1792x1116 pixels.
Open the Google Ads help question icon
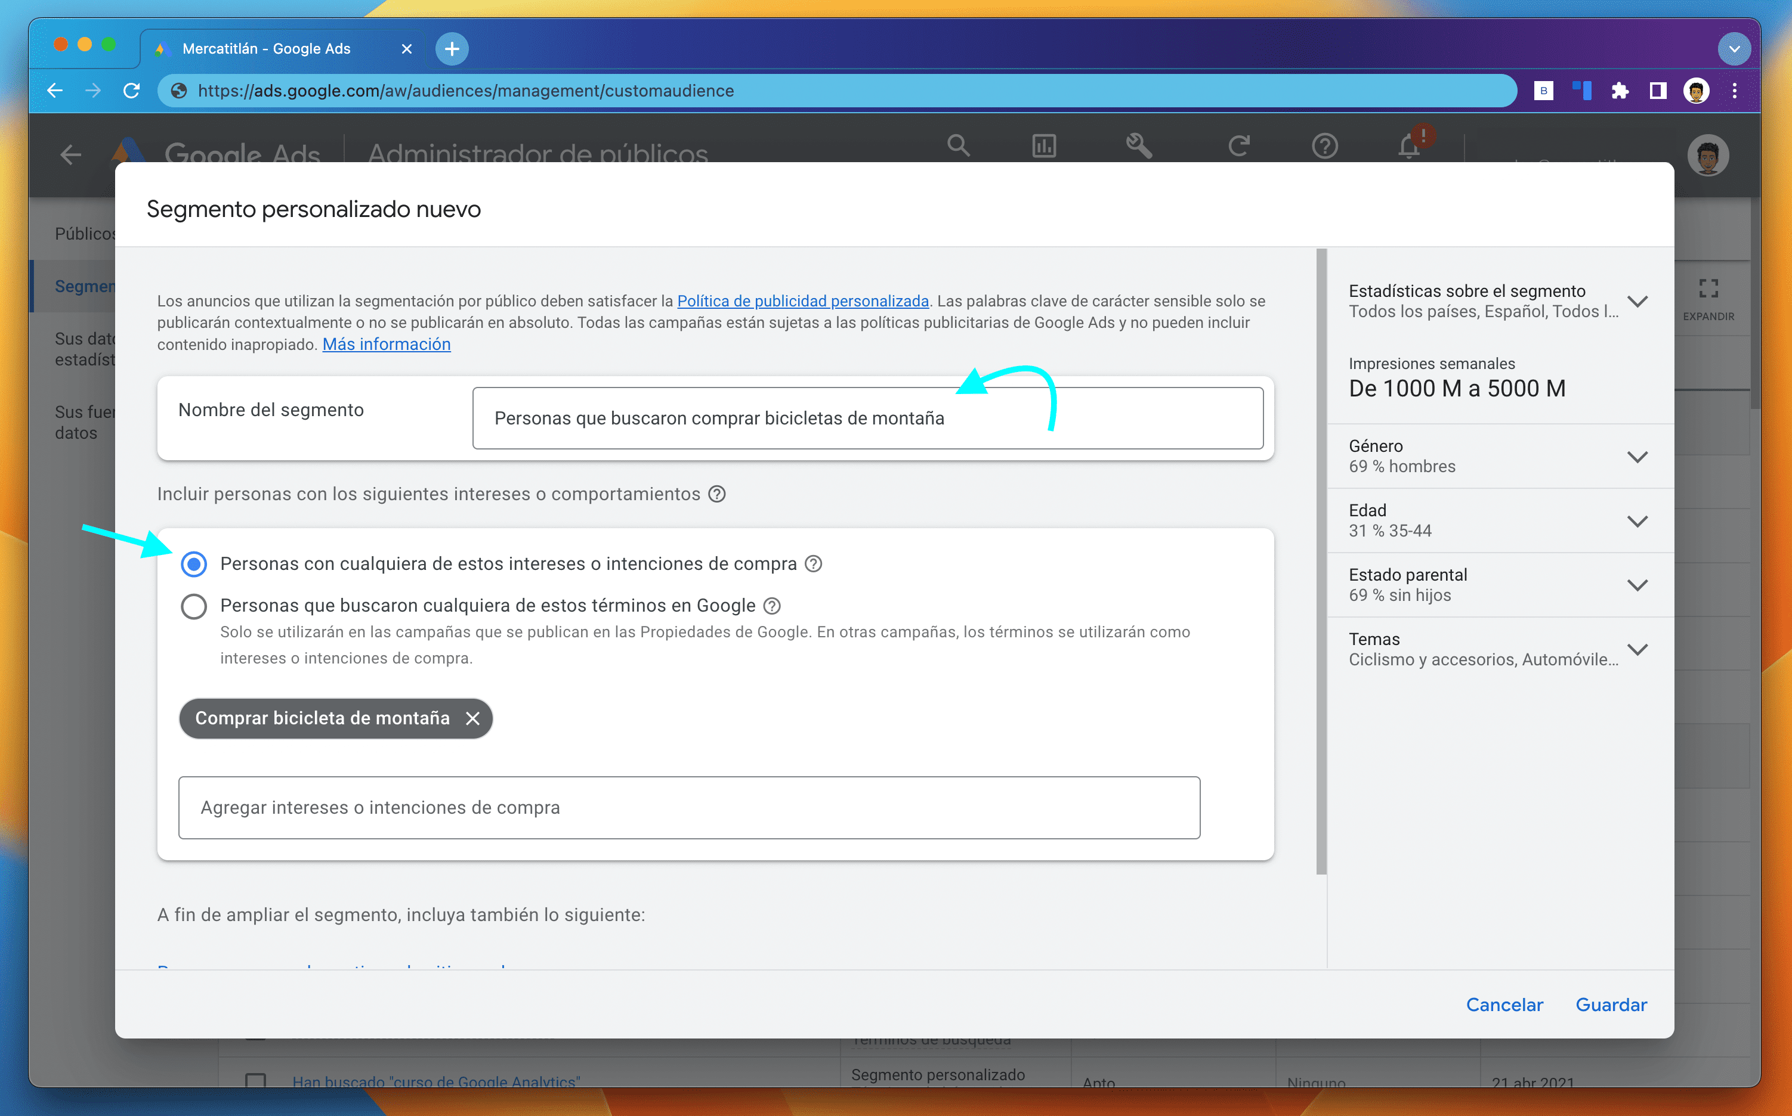[1325, 145]
